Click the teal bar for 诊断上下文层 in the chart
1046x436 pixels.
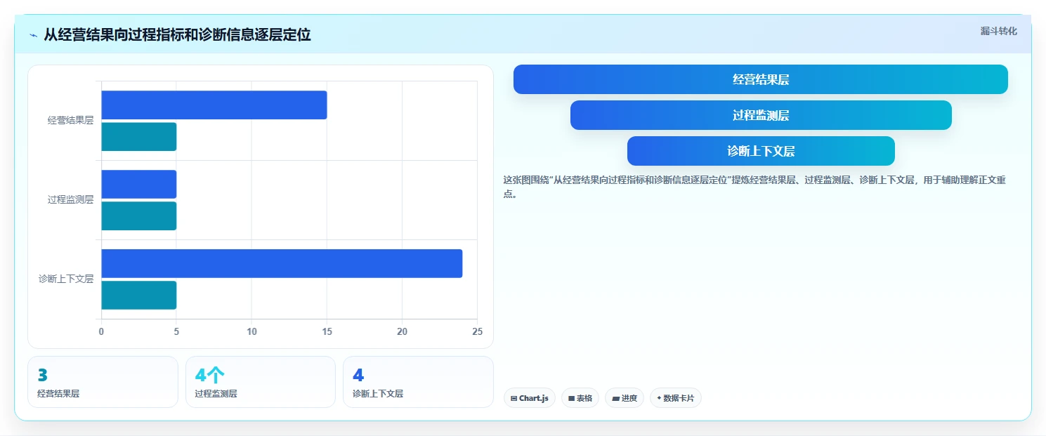click(139, 296)
